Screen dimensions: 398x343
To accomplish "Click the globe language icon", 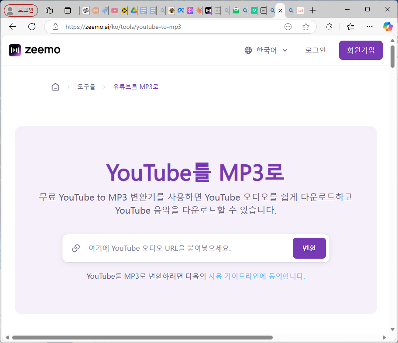I will tap(248, 50).
